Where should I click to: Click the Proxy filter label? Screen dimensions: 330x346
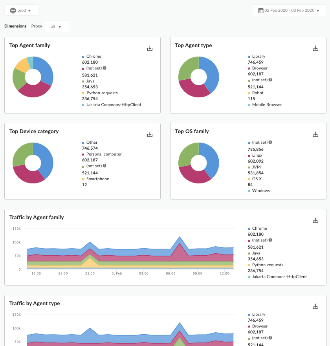(37, 26)
